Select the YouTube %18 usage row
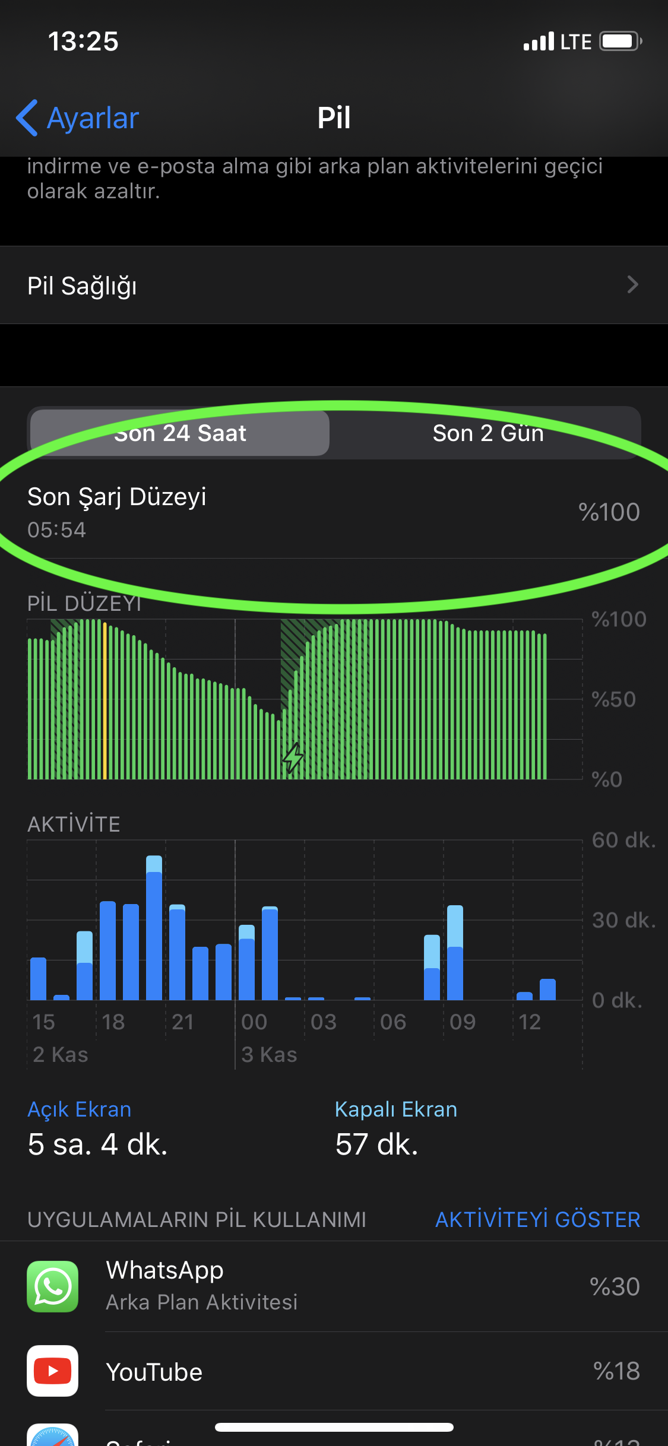 click(x=334, y=1371)
